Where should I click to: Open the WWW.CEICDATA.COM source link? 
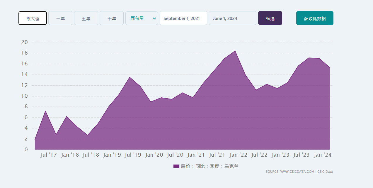coord(297,172)
